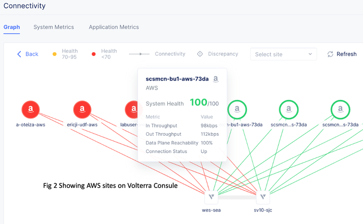The height and width of the screenshot is (224, 363).
Task: Go Back using the back link
Action: point(28,54)
